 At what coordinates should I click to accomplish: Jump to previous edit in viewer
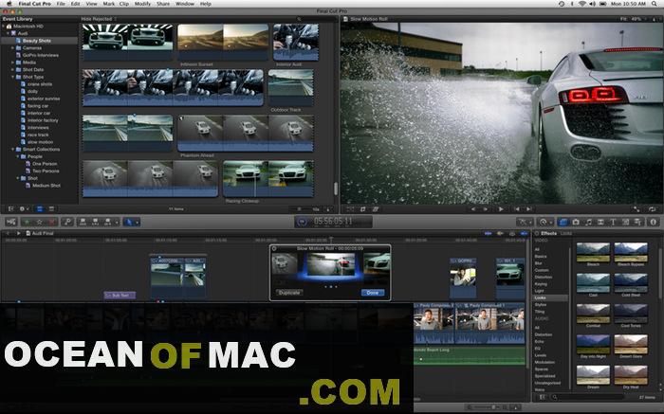click(516, 209)
